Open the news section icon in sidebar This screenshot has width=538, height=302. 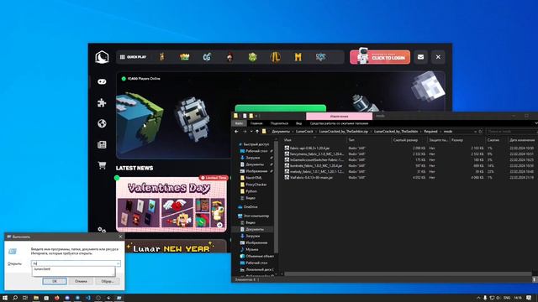[x=102, y=144]
